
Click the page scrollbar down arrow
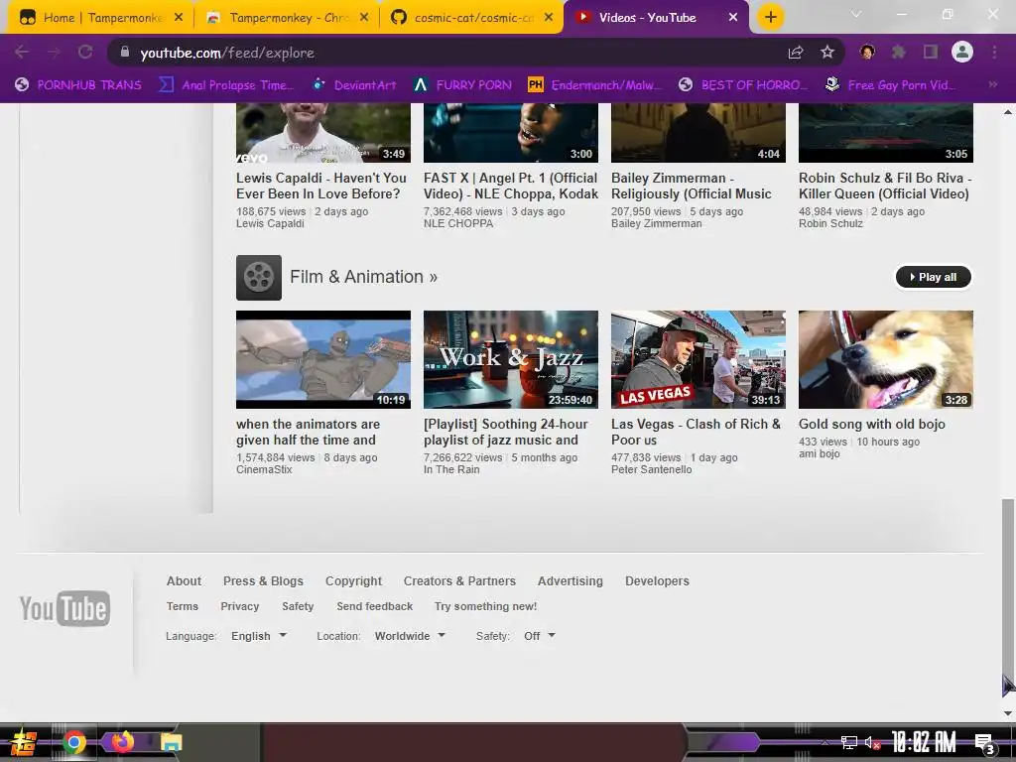tap(1008, 713)
